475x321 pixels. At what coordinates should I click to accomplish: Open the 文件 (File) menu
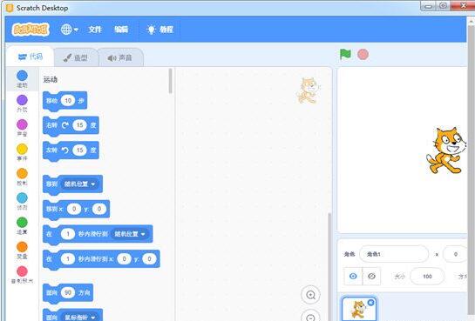click(95, 30)
